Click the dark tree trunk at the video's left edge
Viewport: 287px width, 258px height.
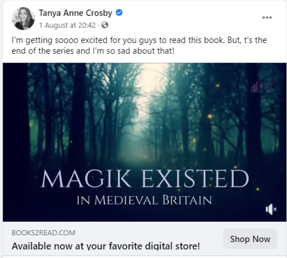pos(15,142)
